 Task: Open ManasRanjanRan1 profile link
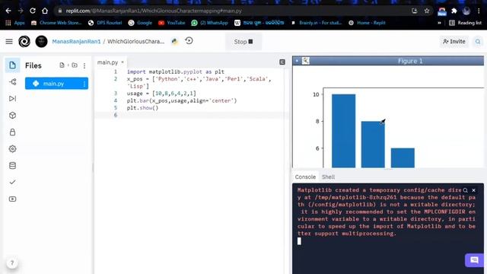[76, 41]
